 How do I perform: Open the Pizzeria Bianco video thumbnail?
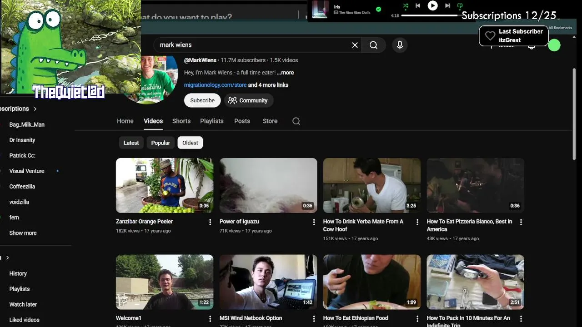(x=476, y=185)
